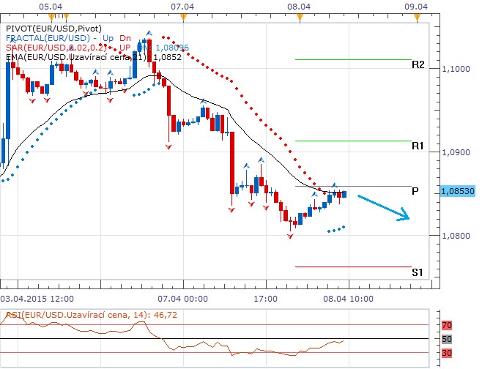The image size is (482, 369).
Task: Click the R2 resistance level label
Action: tap(418, 65)
